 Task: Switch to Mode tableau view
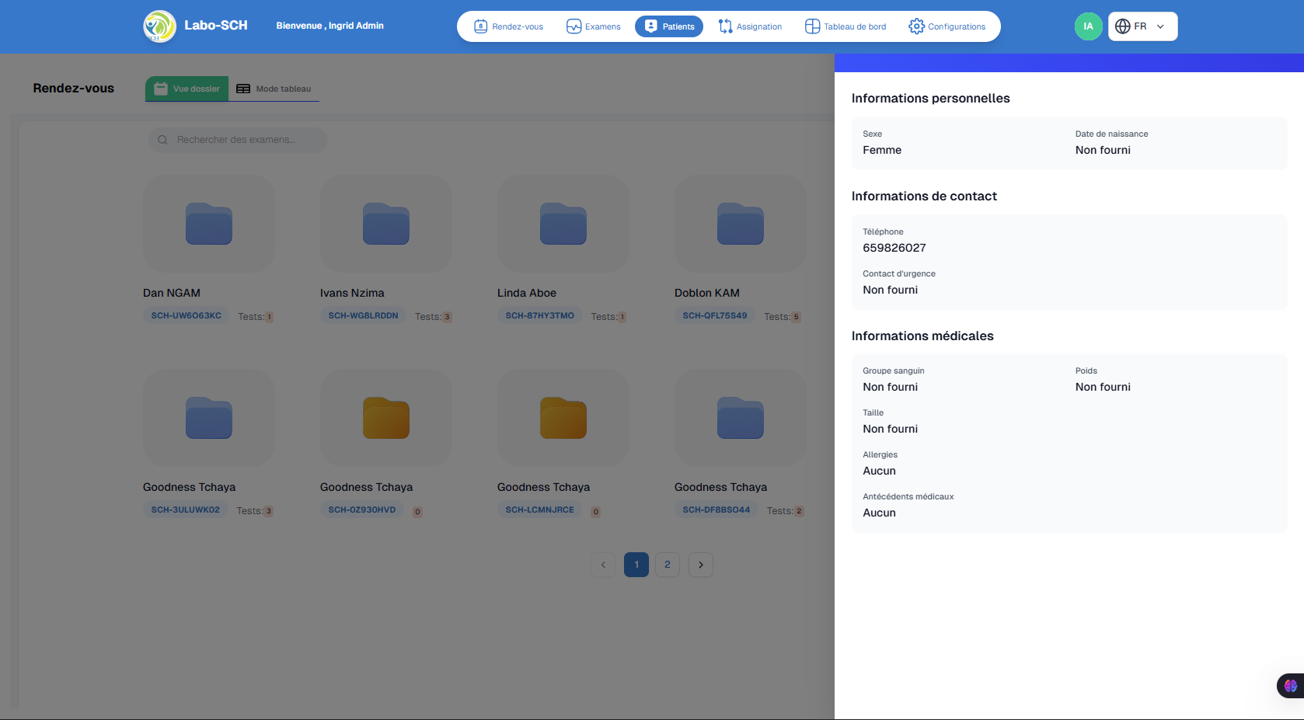point(274,89)
